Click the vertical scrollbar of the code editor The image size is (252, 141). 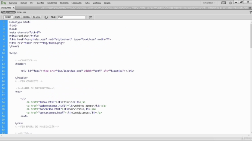click(251, 36)
